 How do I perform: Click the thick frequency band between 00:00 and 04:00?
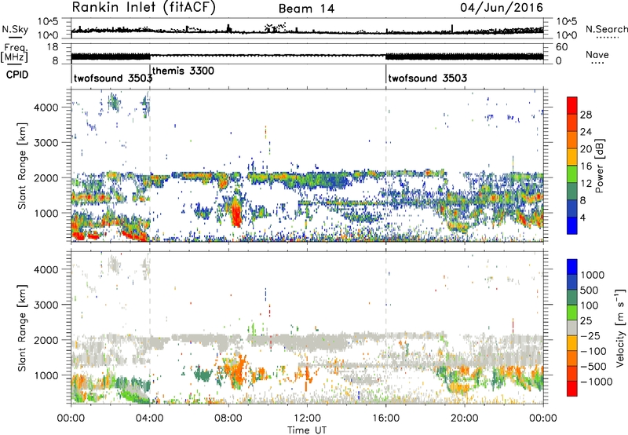coord(111,57)
